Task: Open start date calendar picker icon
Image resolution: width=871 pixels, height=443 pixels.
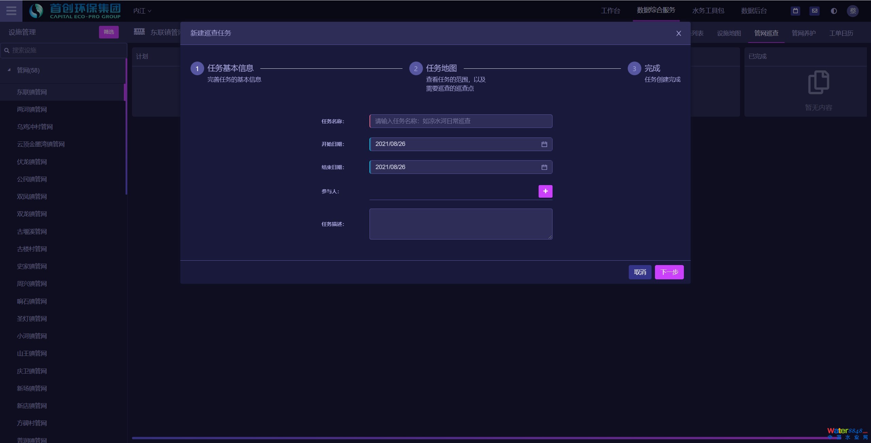Action: pyautogui.click(x=544, y=144)
